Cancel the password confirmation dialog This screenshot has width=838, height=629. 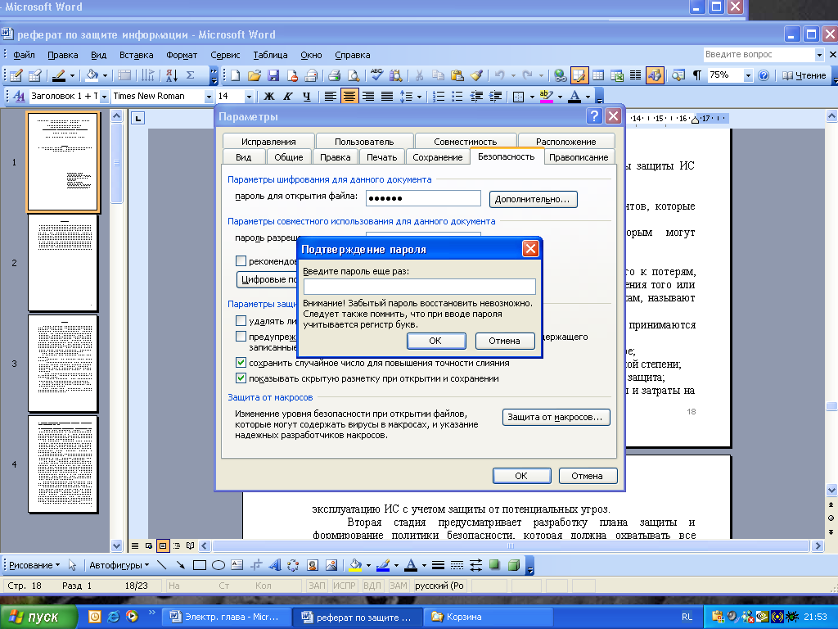[x=504, y=341]
